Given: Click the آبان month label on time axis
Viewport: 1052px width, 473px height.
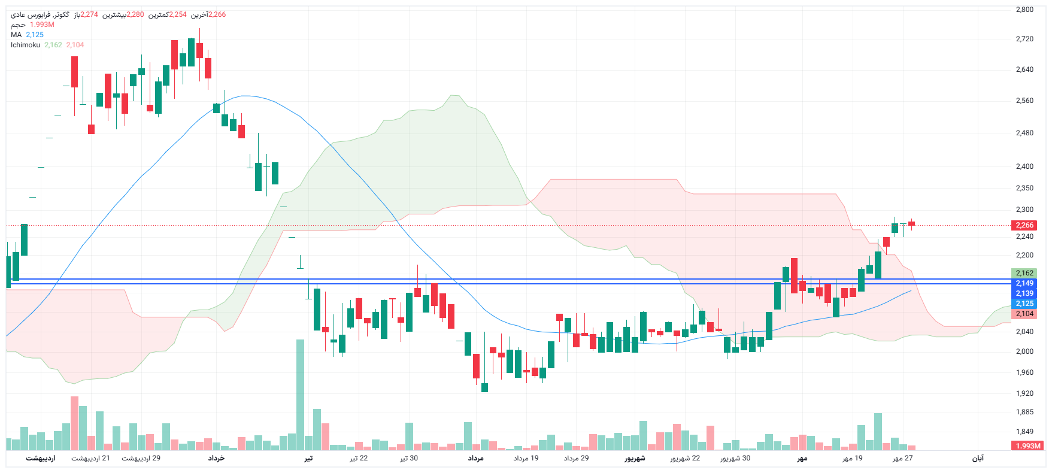Looking at the screenshot, I should [x=977, y=458].
